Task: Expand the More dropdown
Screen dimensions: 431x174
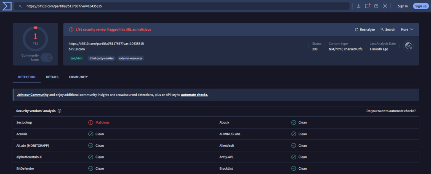Action: [x=407, y=29]
